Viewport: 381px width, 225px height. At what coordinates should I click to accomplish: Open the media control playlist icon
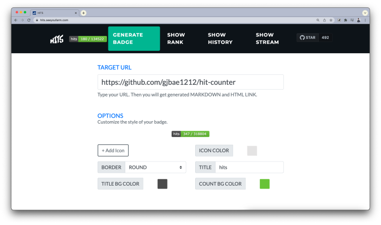click(352, 20)
